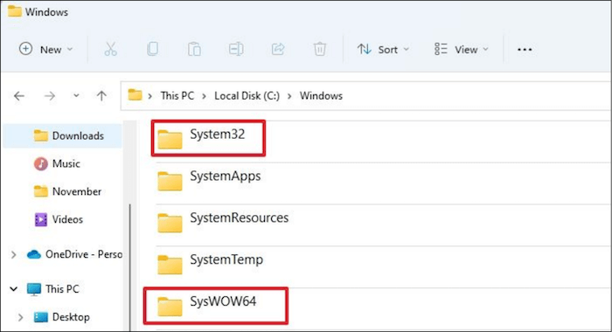Click the This PC monitor icon
Screen dimensions: 612x332
pyautogui.click(x=34, y=289)
